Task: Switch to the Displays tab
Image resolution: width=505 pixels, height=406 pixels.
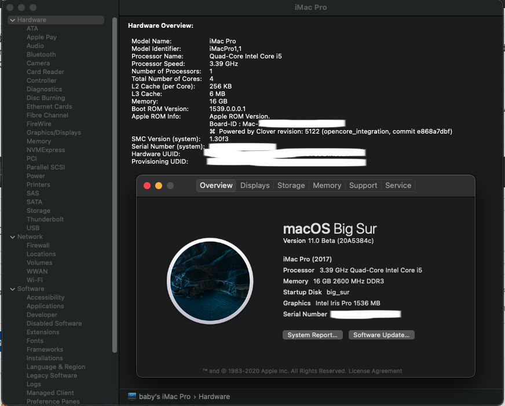Action: [x=255, y=186]
